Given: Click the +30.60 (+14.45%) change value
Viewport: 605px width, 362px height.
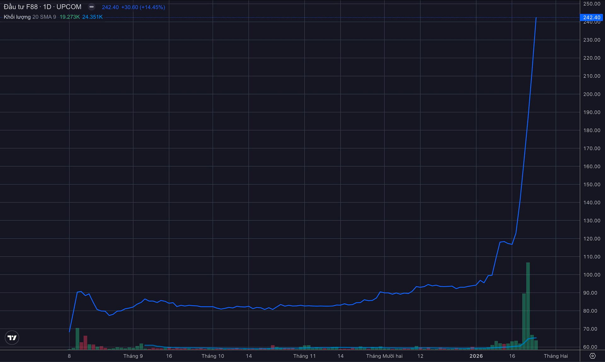Looking at the screenshot, I should [x=143, y=7].
